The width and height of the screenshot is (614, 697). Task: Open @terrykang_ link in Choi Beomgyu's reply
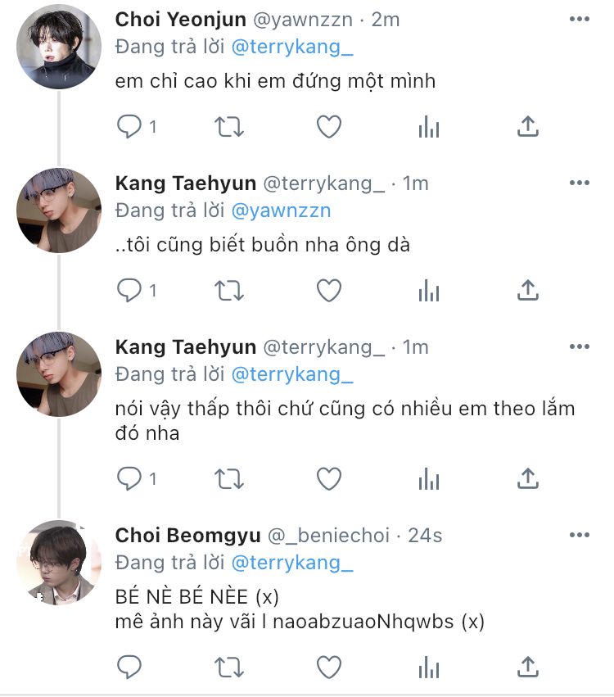tap(292, 563)
